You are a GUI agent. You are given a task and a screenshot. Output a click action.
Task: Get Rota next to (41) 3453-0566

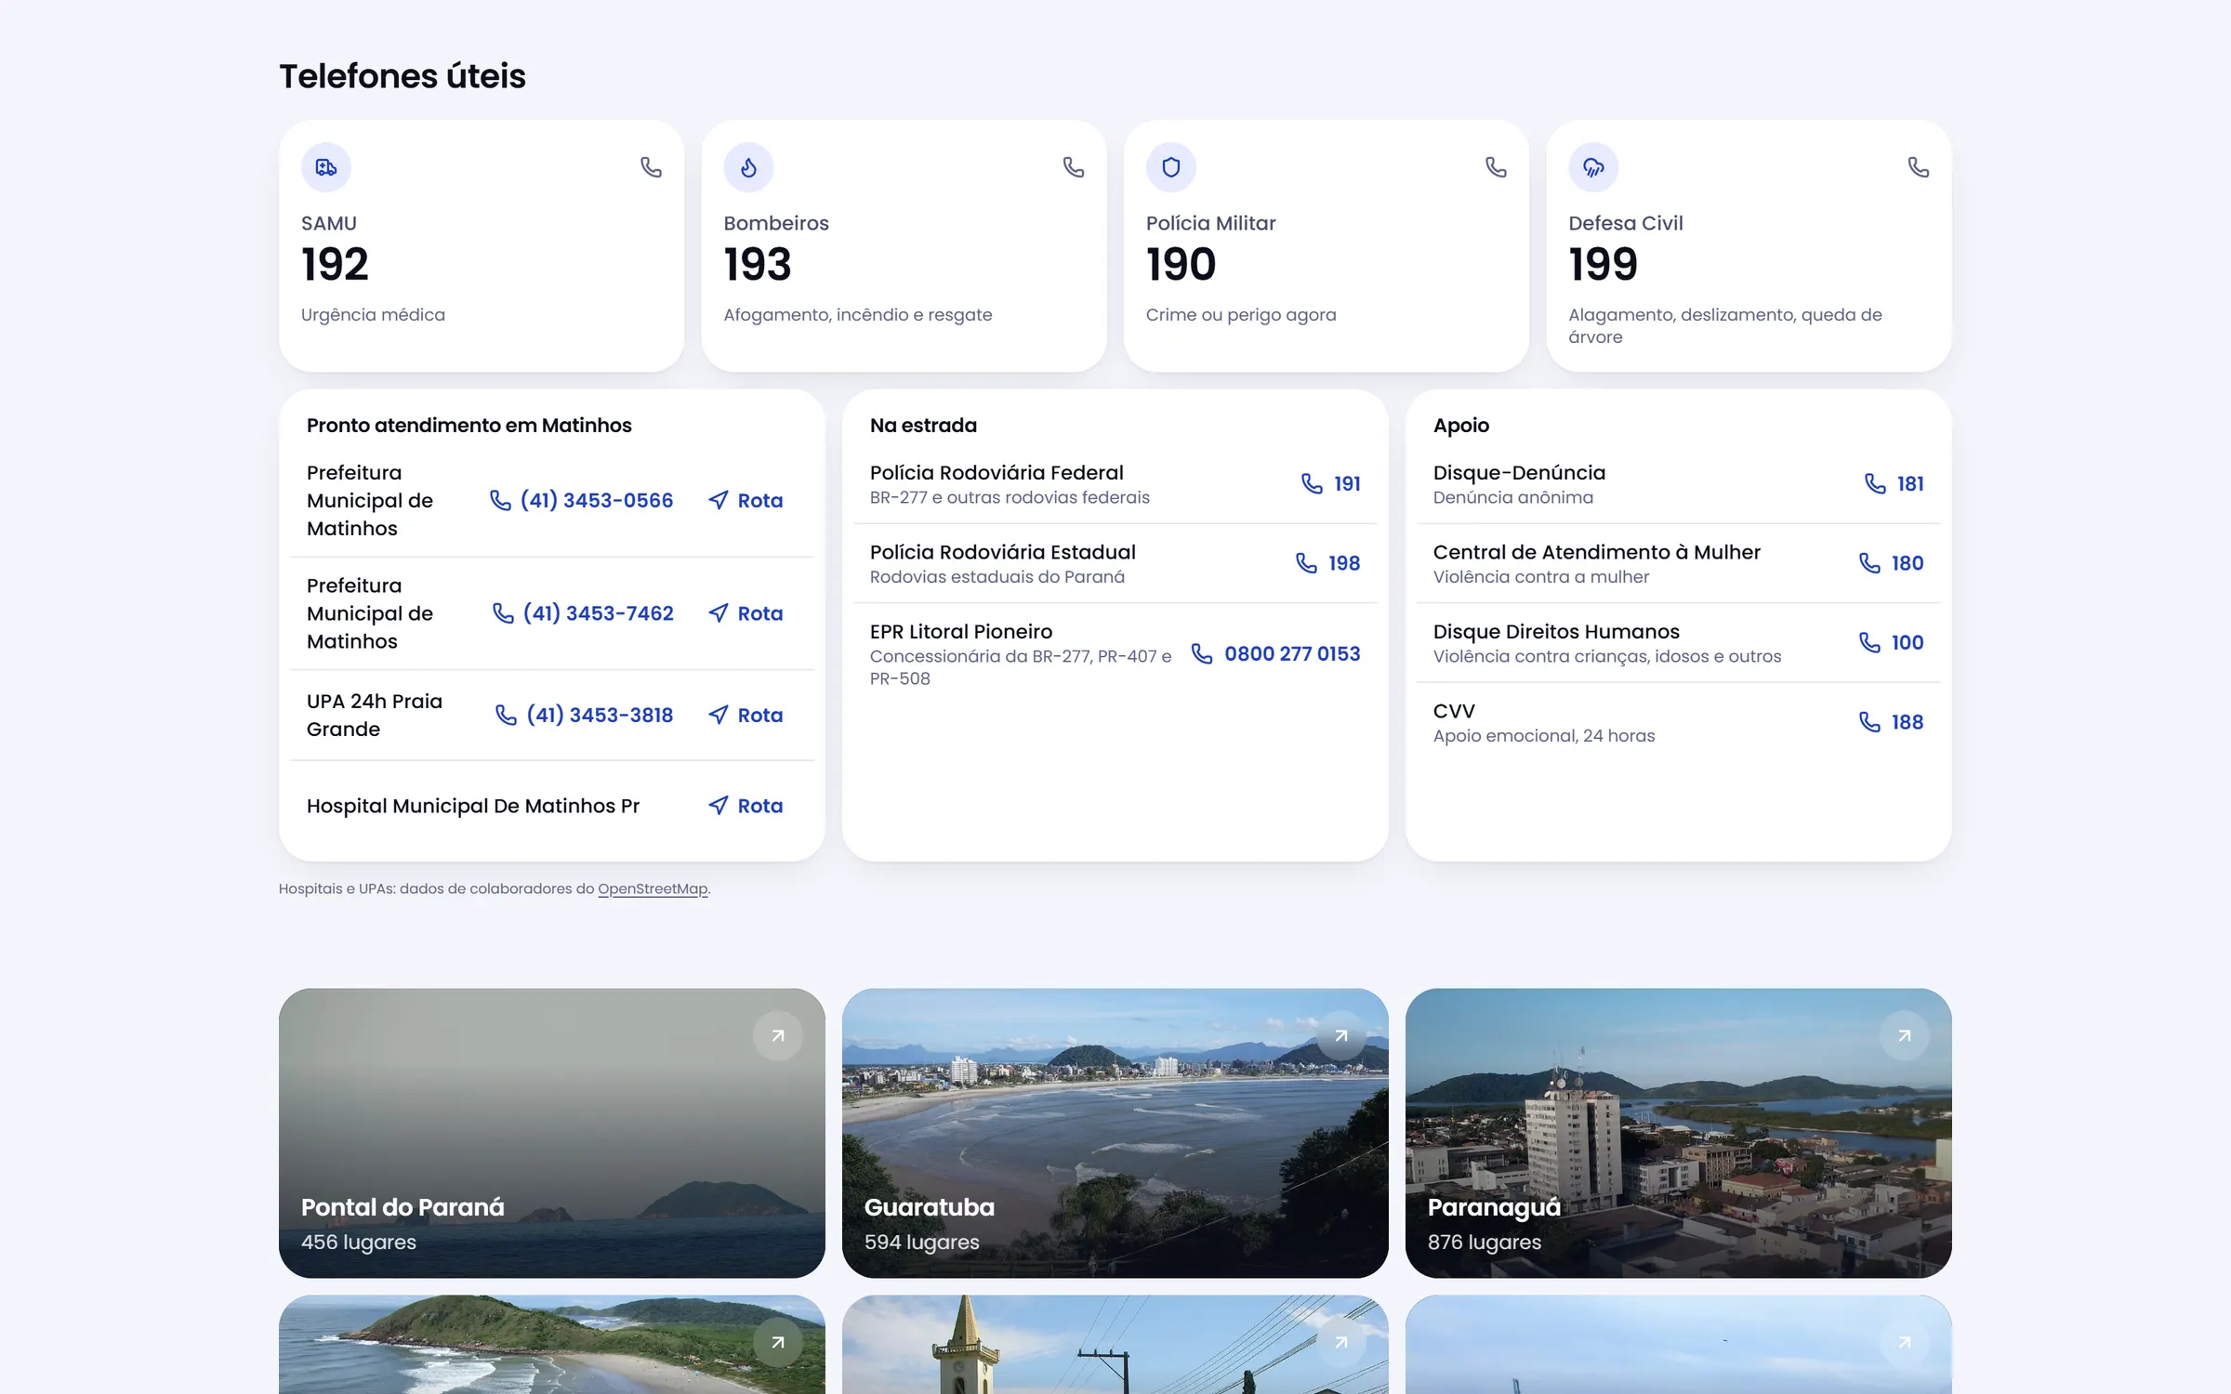(x=746, y=500)
